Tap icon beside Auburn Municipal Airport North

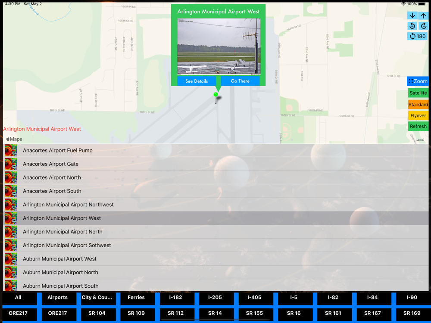11,273
